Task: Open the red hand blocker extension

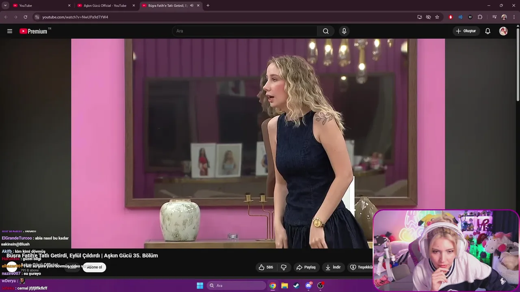Action: tap(451, 17)
